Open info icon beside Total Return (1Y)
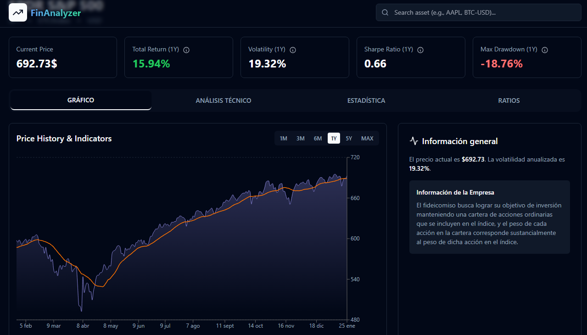The width and height of the screenshot is (587, 335). pyautogui.click(x=186, y=50)
